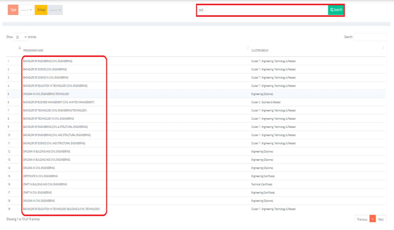Click the search field containing "civil"

(x=262, y=10)
